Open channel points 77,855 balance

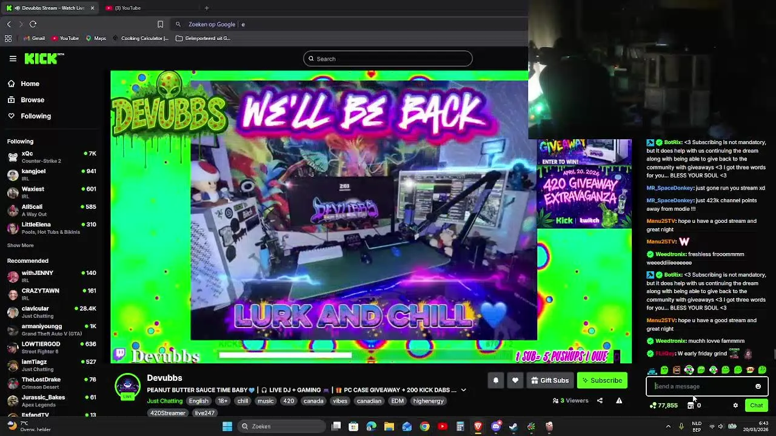pos(664,405)
